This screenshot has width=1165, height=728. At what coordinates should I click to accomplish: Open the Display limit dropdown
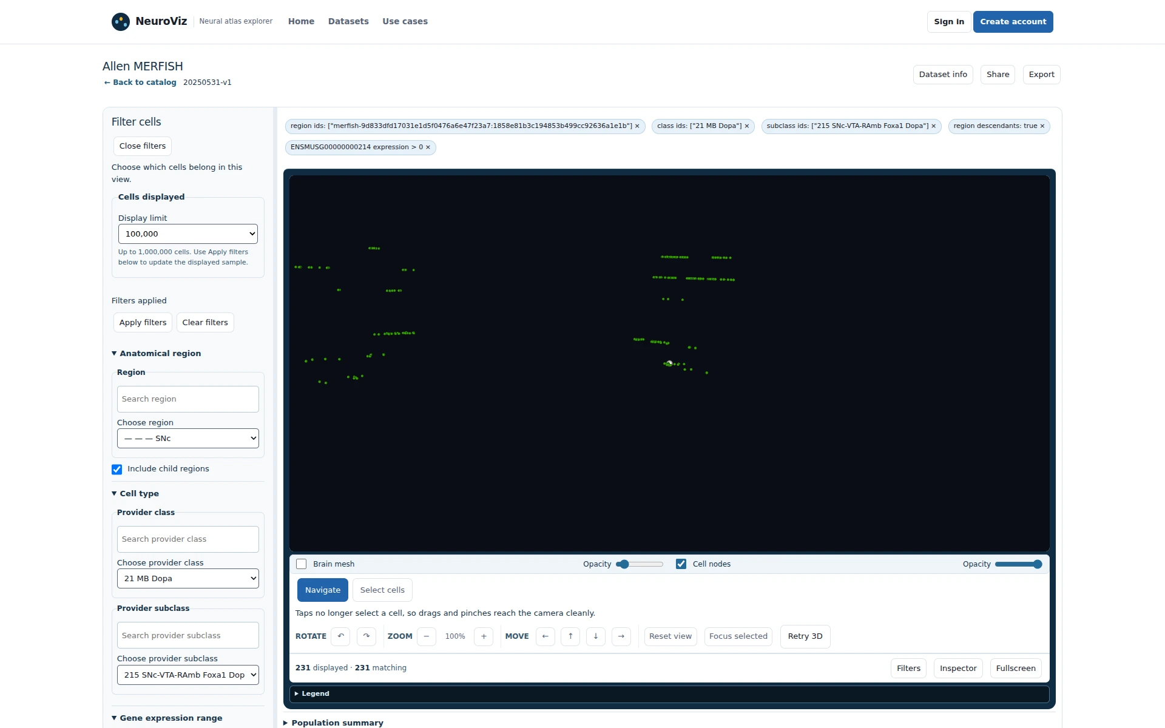pos(188,234)
